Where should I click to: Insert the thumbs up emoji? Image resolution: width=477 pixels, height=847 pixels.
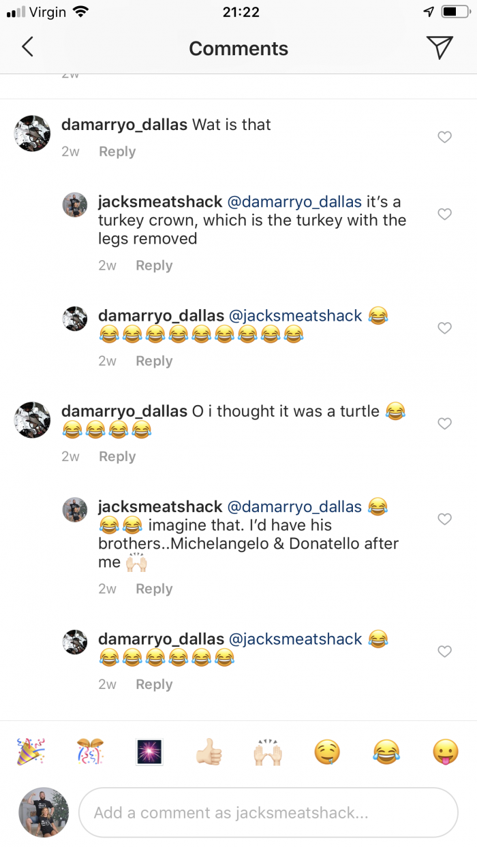pos(209,752)
